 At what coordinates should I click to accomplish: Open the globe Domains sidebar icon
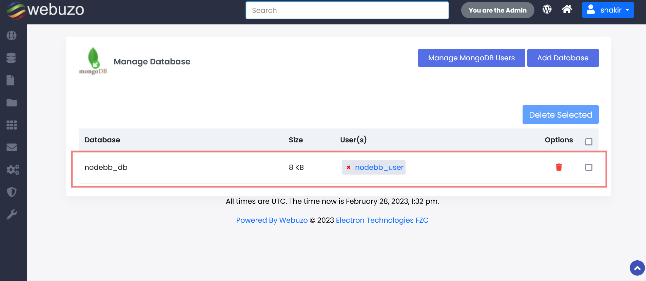point(12,36)
